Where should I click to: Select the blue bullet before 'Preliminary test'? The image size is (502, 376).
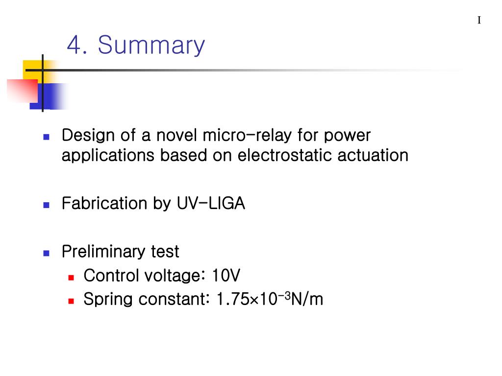pyautogui.click(x=47, y=254)
